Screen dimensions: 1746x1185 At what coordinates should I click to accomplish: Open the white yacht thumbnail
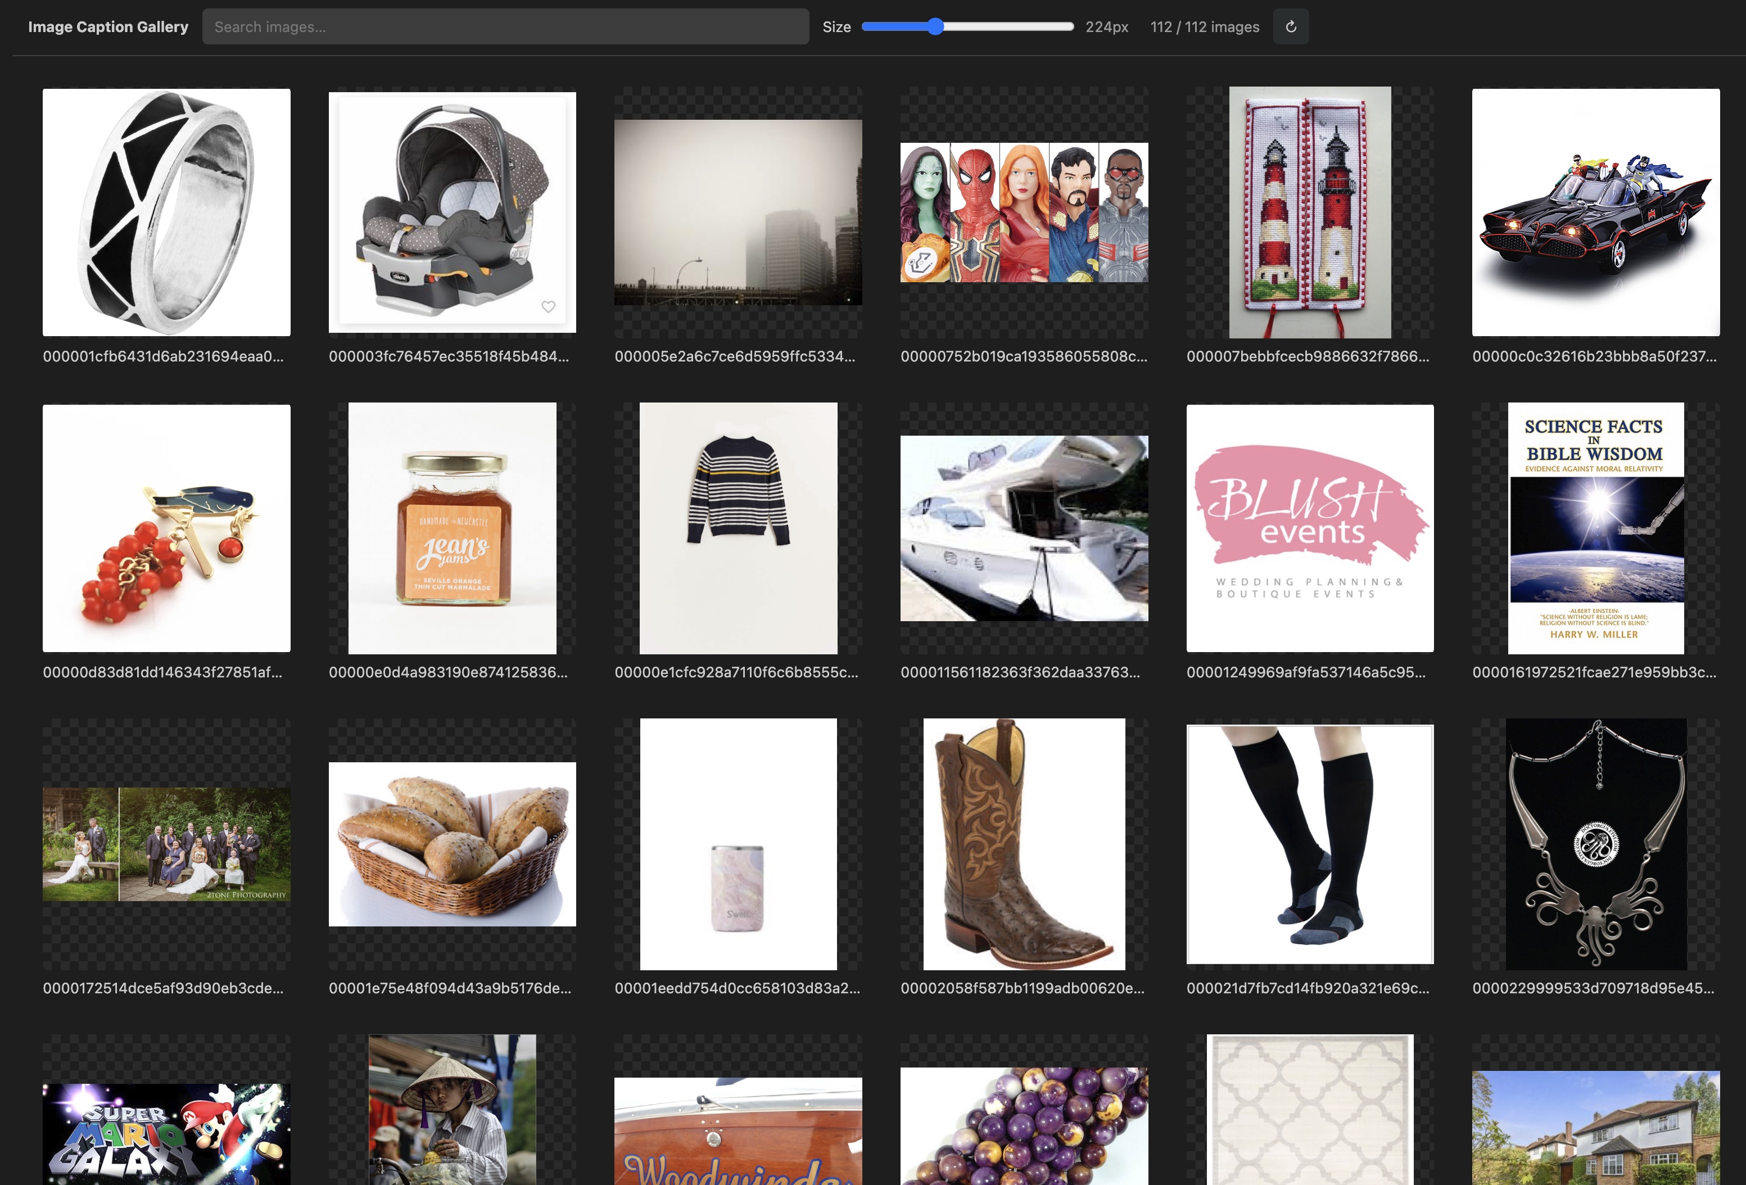click(1024, 528)
